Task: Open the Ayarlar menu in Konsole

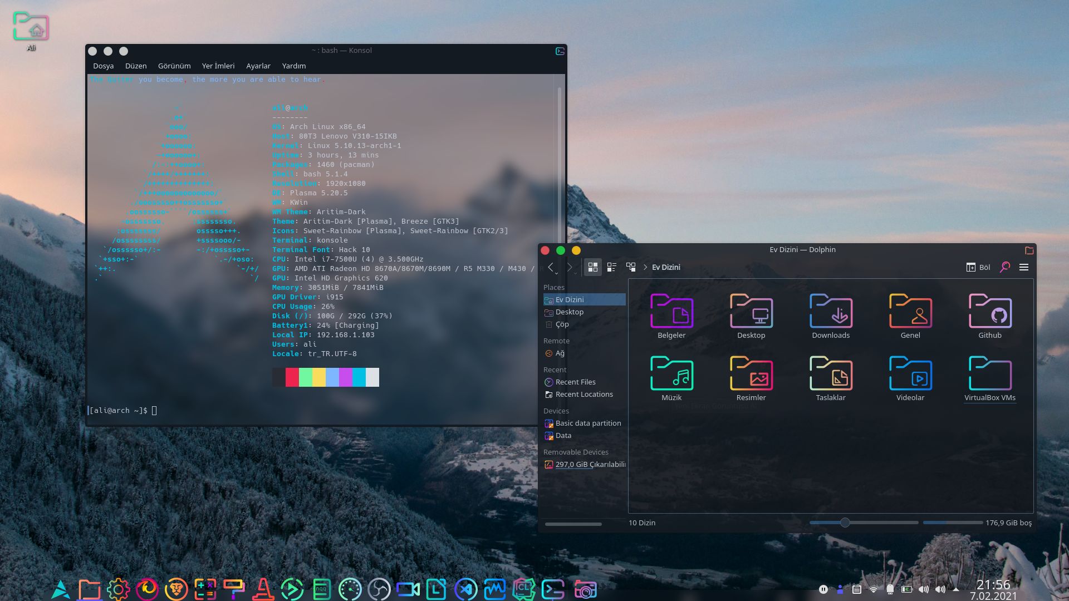Action: 258,66
